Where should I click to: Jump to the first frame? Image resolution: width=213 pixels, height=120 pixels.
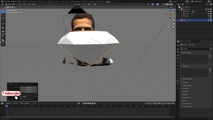(84, 103)
